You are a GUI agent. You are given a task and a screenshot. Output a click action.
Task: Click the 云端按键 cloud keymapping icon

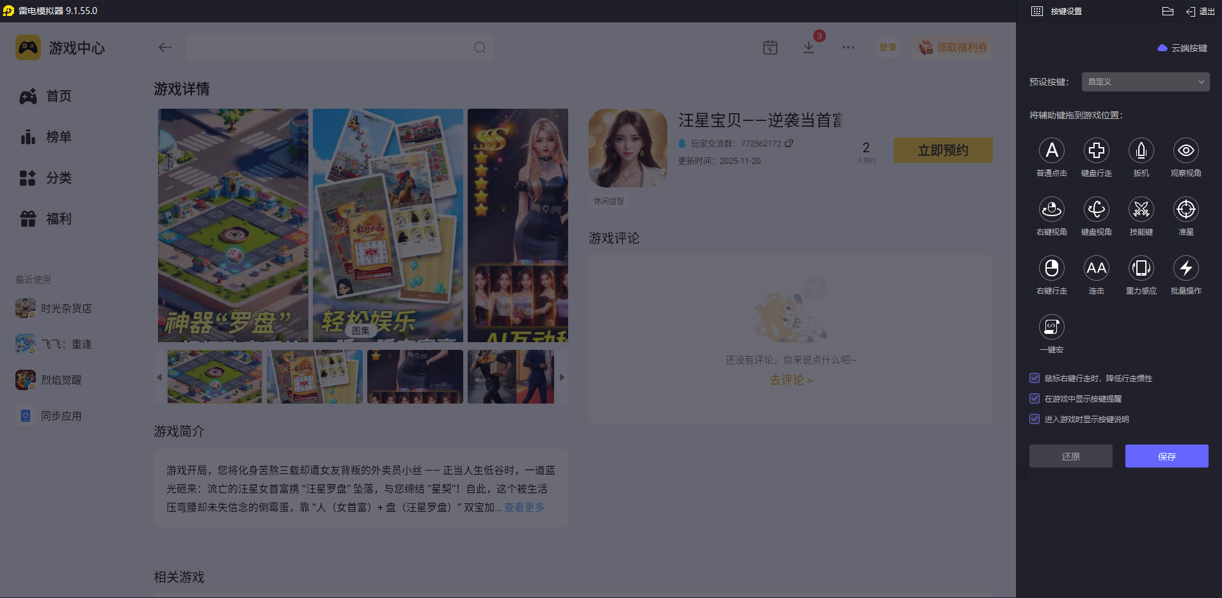tap(1162, 47)
